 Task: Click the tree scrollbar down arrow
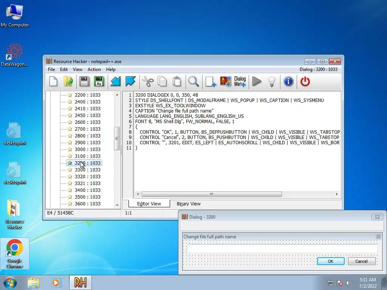(x=117, y=205)
